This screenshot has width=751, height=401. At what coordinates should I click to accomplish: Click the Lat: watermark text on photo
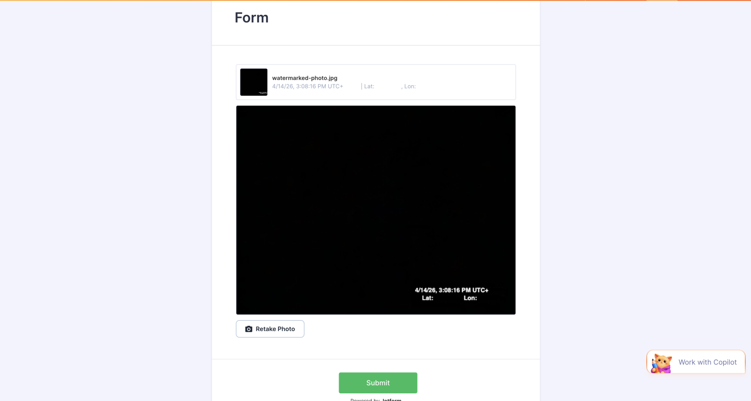click(x=428, y=298)
